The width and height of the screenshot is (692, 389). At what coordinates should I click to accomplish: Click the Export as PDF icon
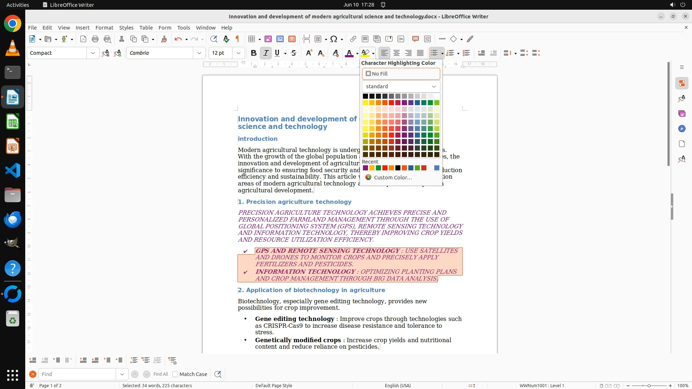click(x=83, y=39)
